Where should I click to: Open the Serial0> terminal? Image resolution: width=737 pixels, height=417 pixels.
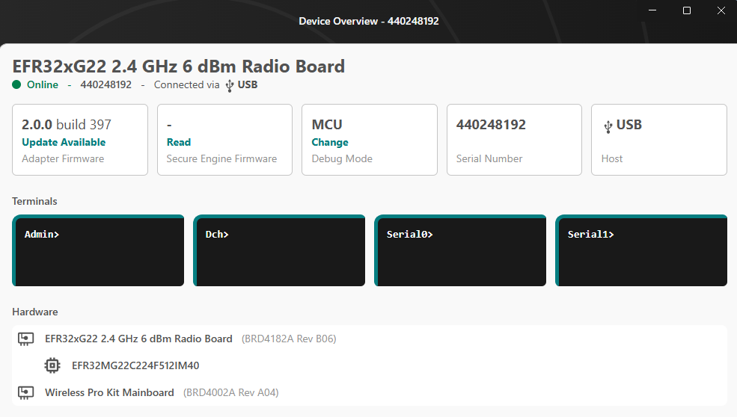click(x=460, y=250)
